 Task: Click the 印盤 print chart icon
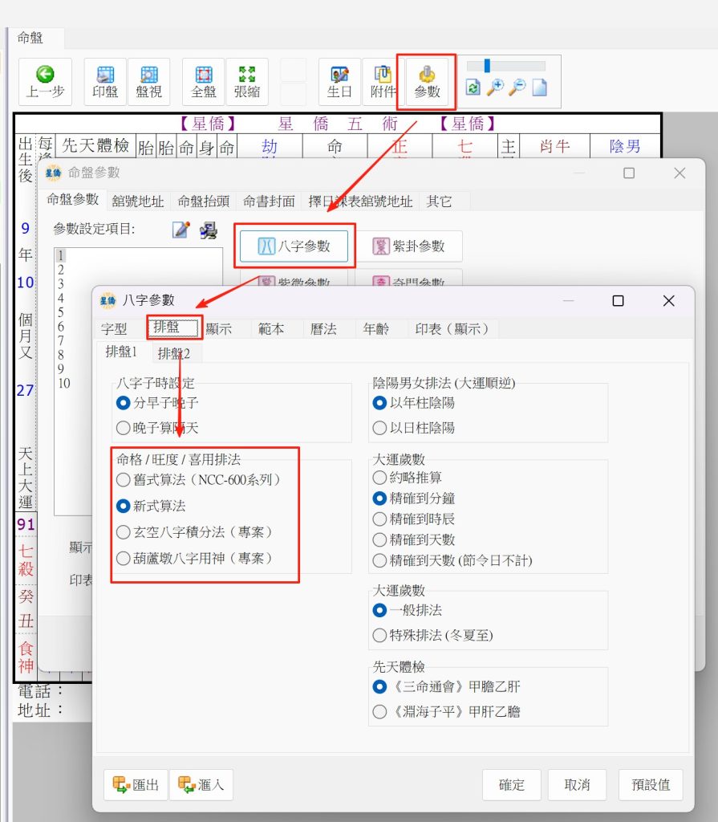[x=105, y=82]
